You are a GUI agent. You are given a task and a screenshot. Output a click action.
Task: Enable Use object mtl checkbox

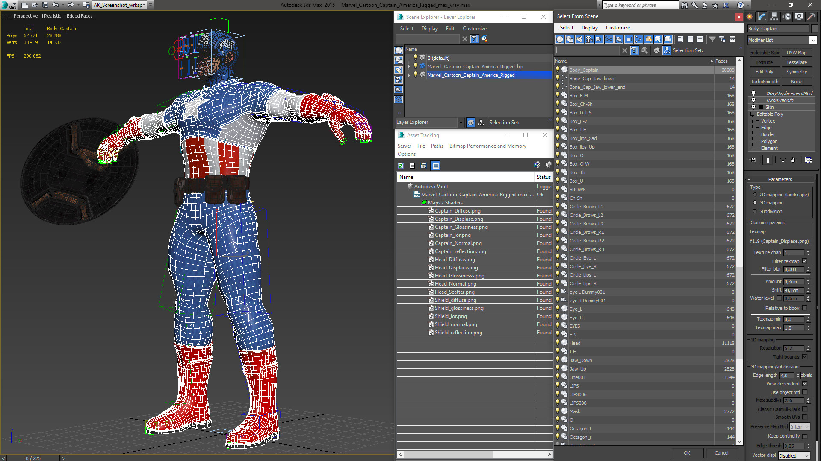click(x=805, y=392)
